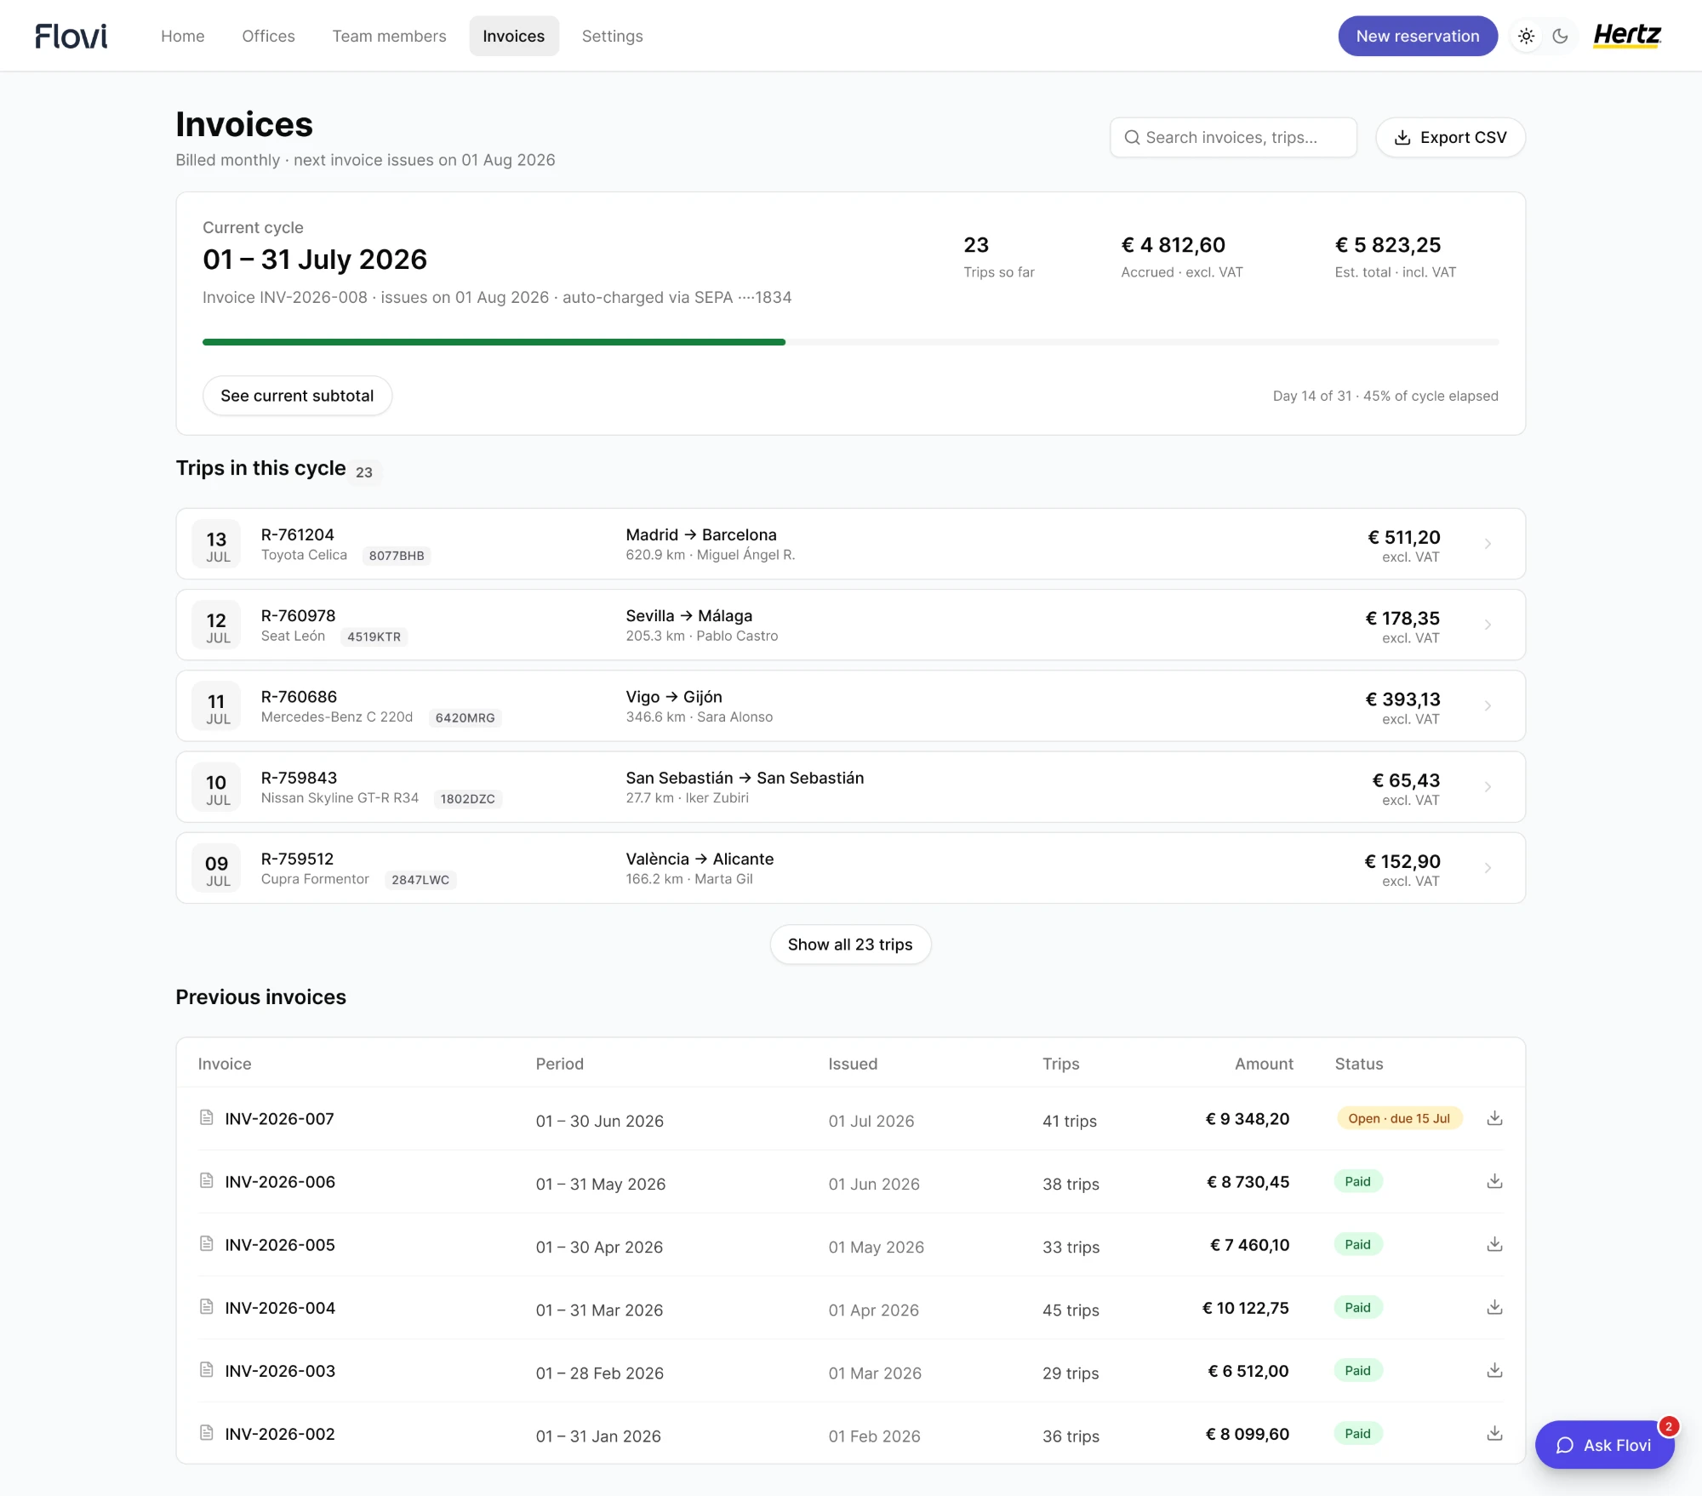Expand trip R-759512 chevron
The image size is (1702, 1496).
[x=1488, y=868]
